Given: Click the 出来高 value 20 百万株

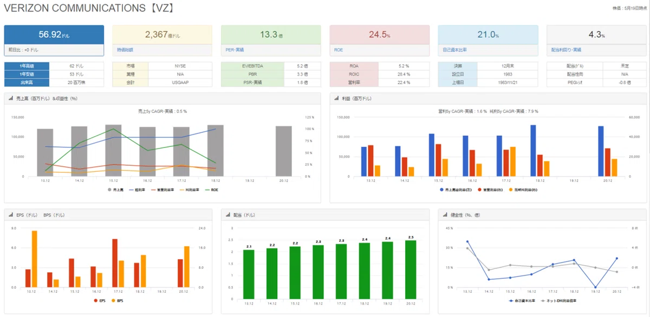Looking at the screenshot, I should pos(76,83).
